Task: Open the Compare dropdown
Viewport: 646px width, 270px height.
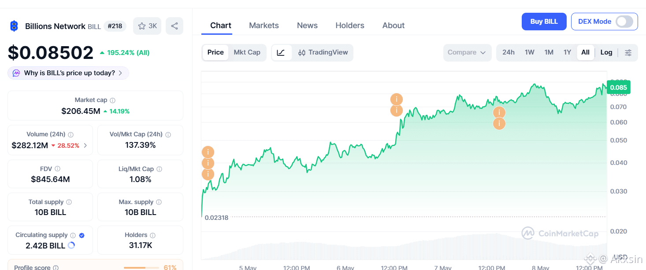Action: (x=467, y=52)
